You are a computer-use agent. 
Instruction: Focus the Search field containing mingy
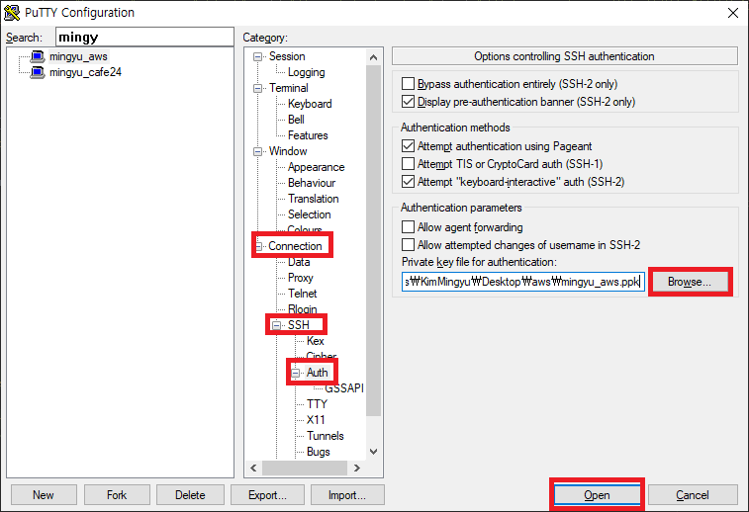(144, 37)
